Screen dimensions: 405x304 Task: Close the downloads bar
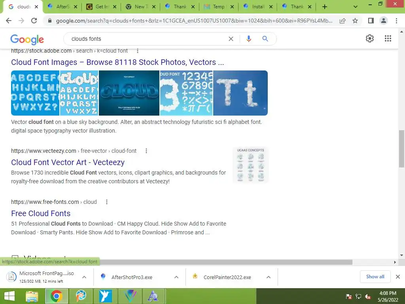398,277
